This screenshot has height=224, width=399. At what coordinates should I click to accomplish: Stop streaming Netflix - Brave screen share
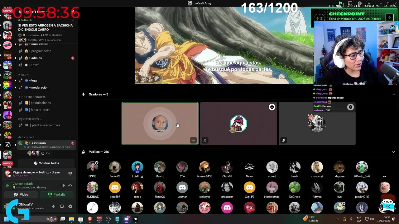coord(70,173)
